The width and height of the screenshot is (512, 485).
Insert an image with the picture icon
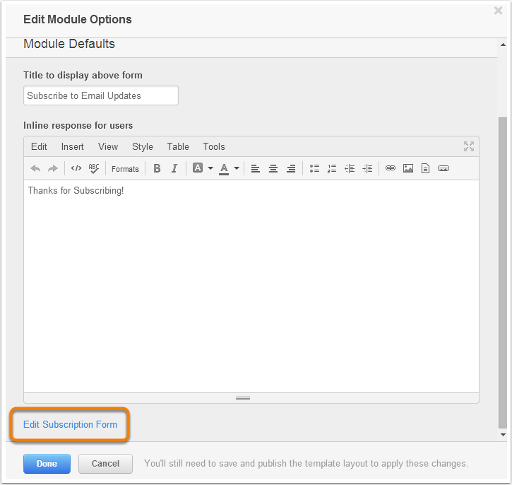pyautogui.click(x=408, y=168)
